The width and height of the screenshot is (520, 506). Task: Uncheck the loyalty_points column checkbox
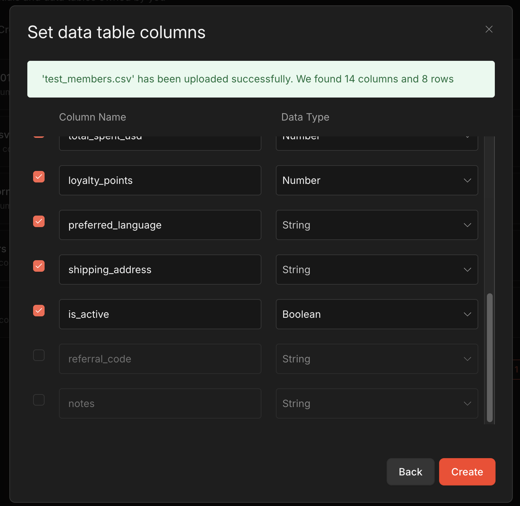click(39, 177)
